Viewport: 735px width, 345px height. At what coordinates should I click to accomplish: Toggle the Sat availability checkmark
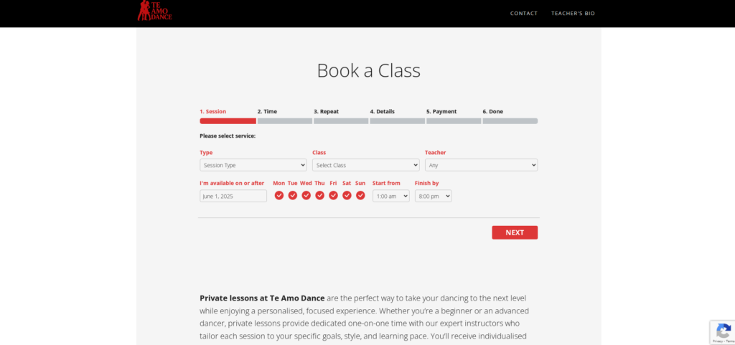(347, 195)
